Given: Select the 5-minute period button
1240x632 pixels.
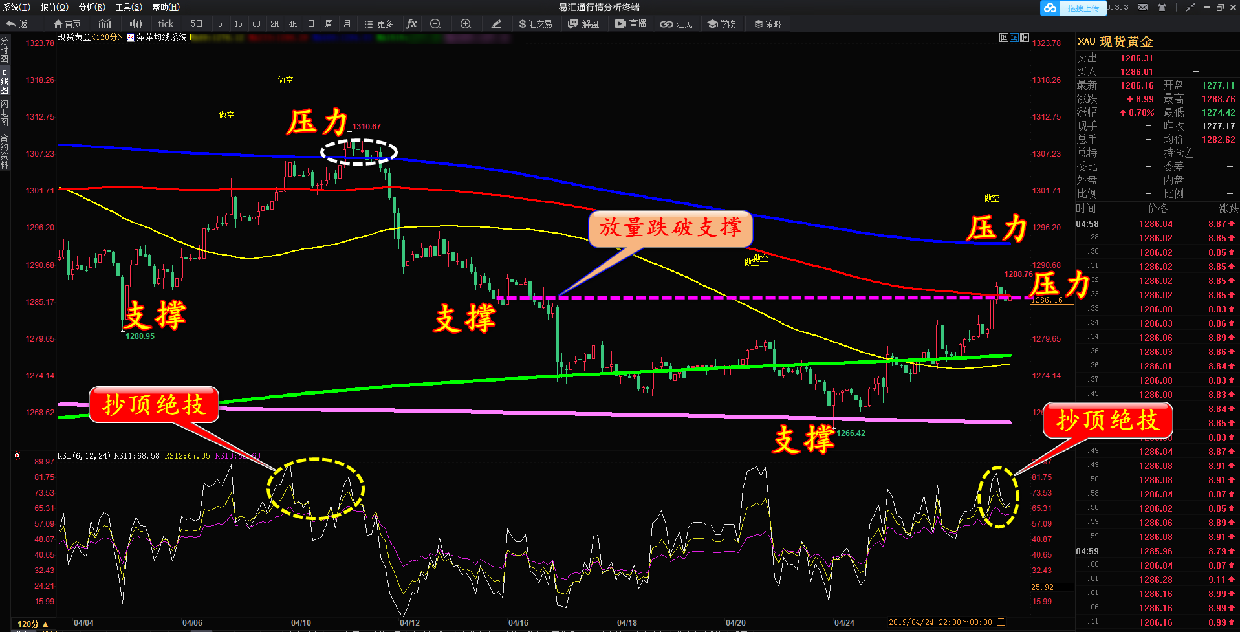Looking at the screenshot, I should [x=220, y=24].
